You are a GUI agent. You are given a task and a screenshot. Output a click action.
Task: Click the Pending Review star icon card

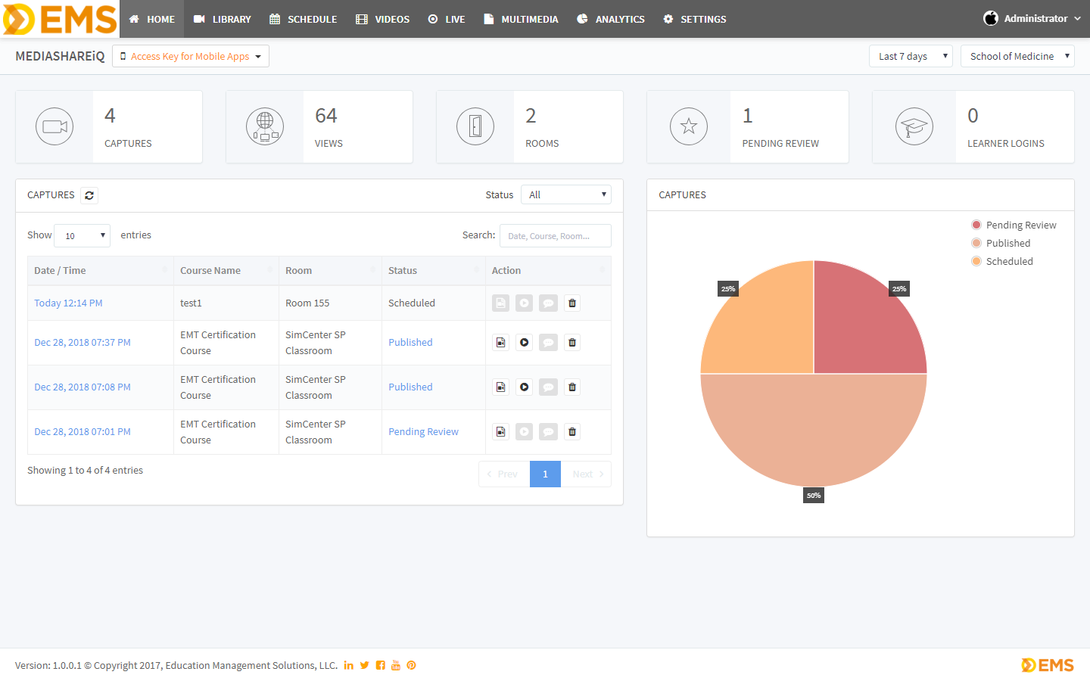[688, 126]
